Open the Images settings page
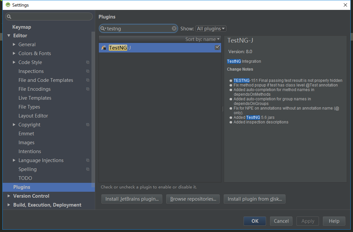 [x=26, y=143]
